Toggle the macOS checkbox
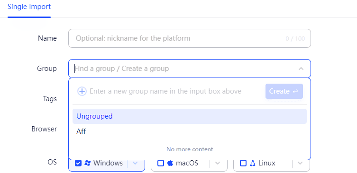 point(161,163)
